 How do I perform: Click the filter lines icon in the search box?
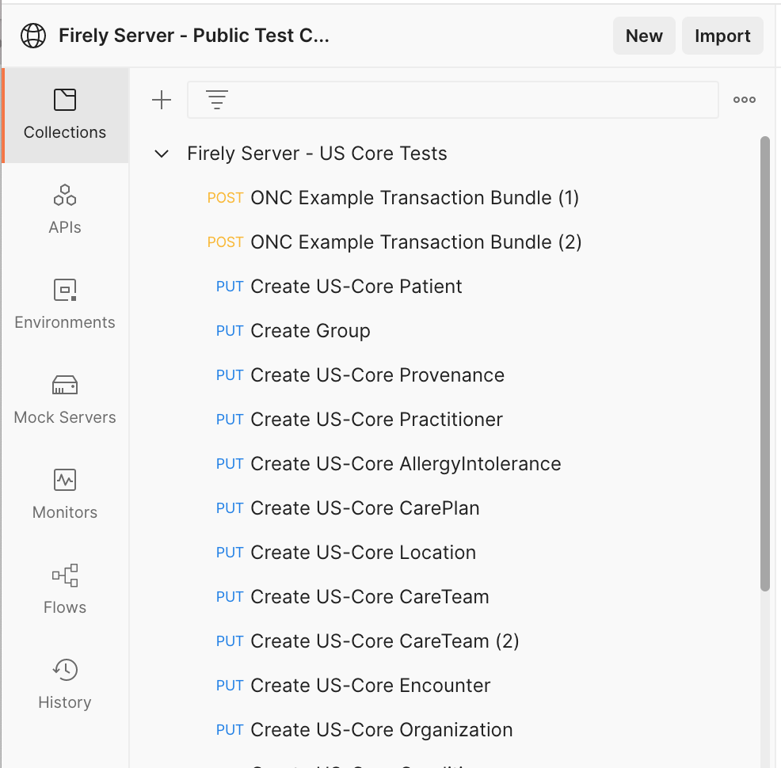pyautogui.click(x=217, y=100)
